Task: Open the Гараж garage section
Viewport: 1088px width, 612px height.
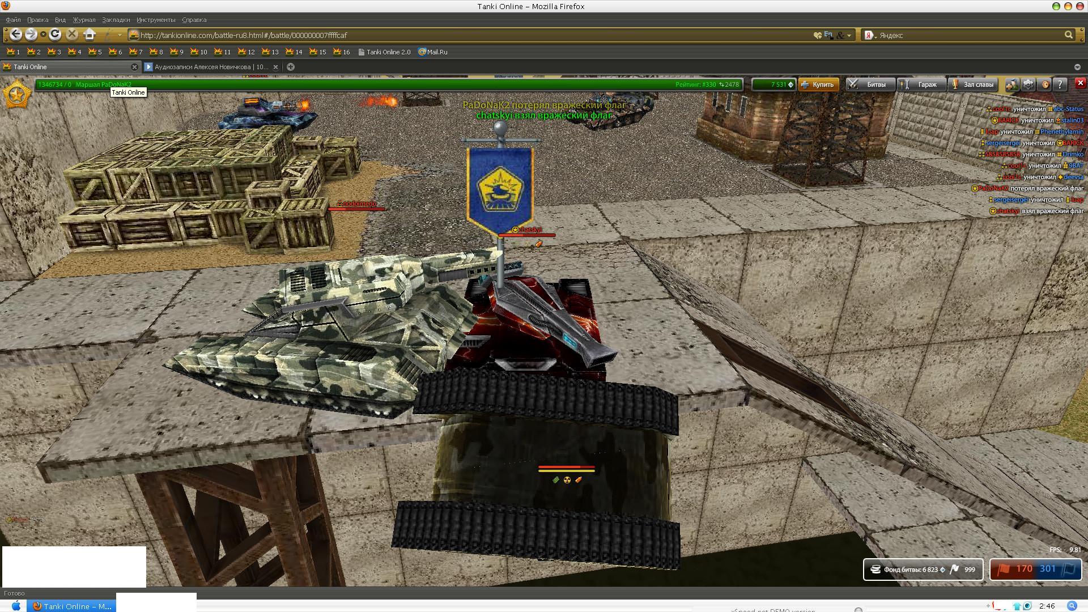Action: [921, 84]
